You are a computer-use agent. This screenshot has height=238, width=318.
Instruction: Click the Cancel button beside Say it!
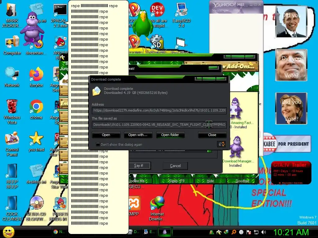pyautogui.click(x=175, y=166)
